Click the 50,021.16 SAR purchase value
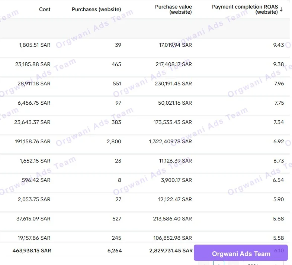This screenshot has height=265, width=292. point(175,103)
